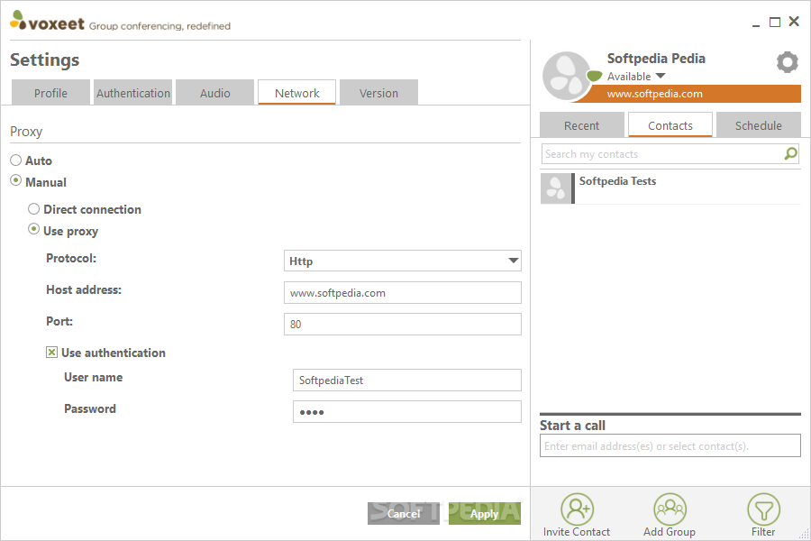The height and width of the screenshot is (541, 811).
Task: Select the Auto proxy radio button
Action: tap(16, 160)
